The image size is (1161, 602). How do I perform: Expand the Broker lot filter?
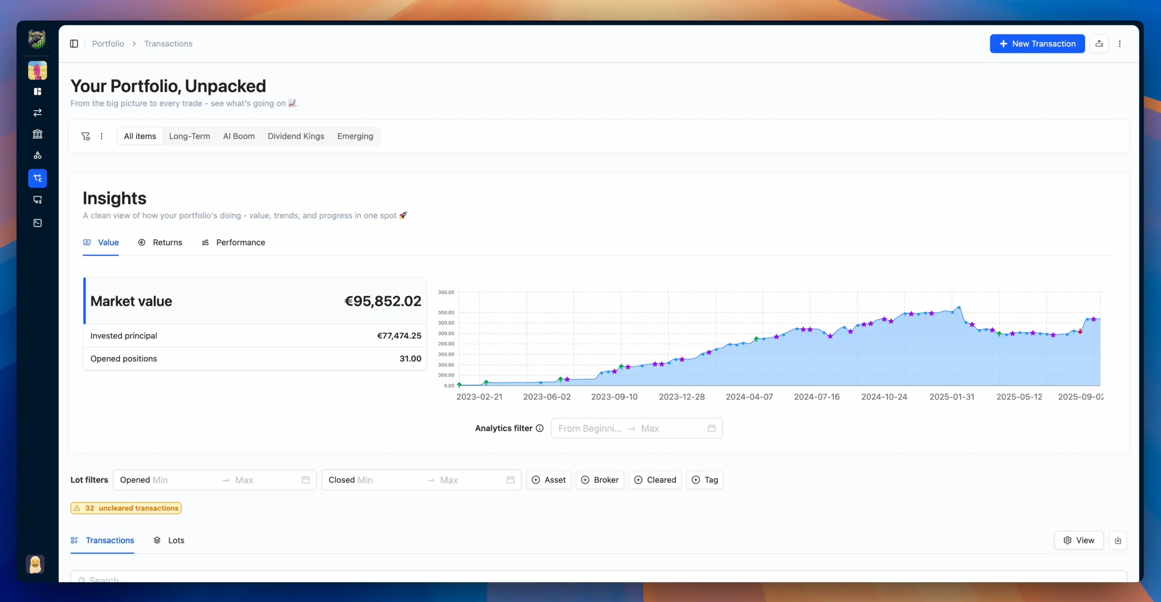[x=599, y=480]
